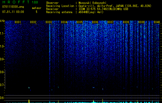This screenshot has width=162, height=103.
Task: Click the 0334 time marker
Action: click(64, 22)
